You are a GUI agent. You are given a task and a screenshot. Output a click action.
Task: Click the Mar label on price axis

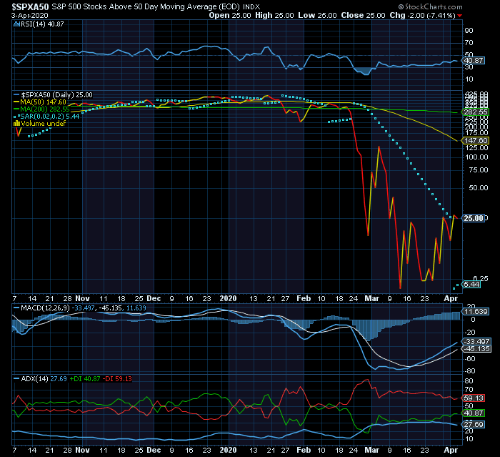(372, 298)
